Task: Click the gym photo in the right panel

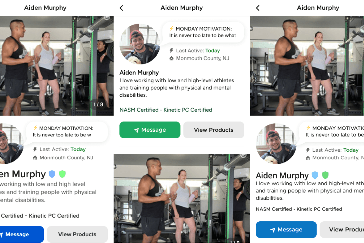Action: tap(307, 66)
